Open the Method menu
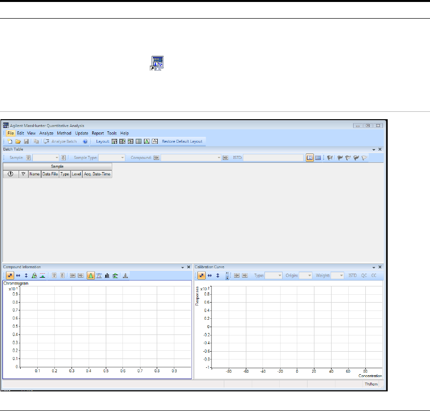430x411 pixels. click(x=64, y=133)
